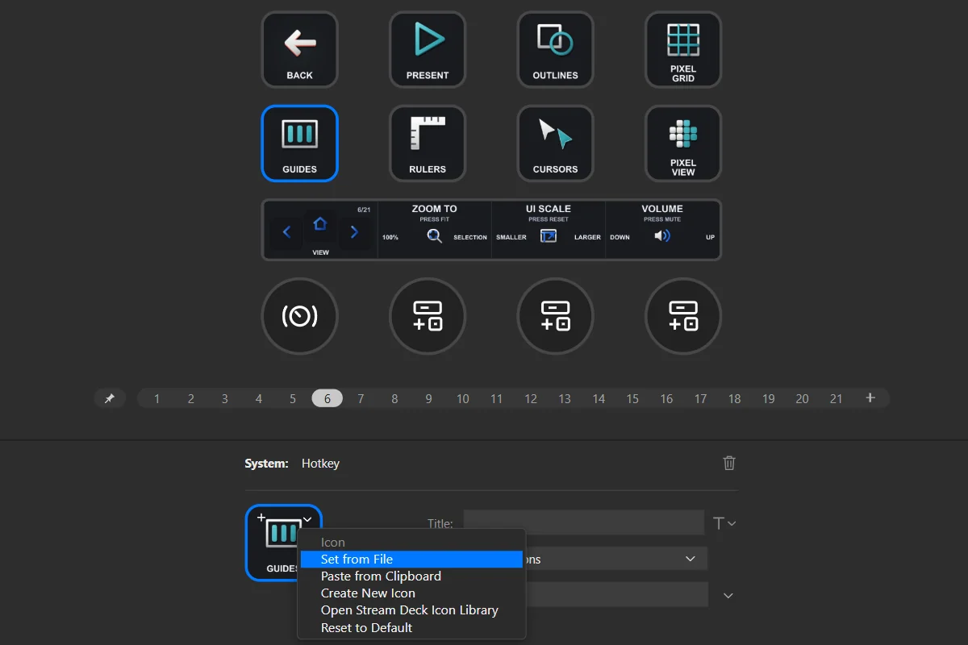968x645 pixels.
Task: Select the PIXEL GRID key
Action: (x=683, y=49)
